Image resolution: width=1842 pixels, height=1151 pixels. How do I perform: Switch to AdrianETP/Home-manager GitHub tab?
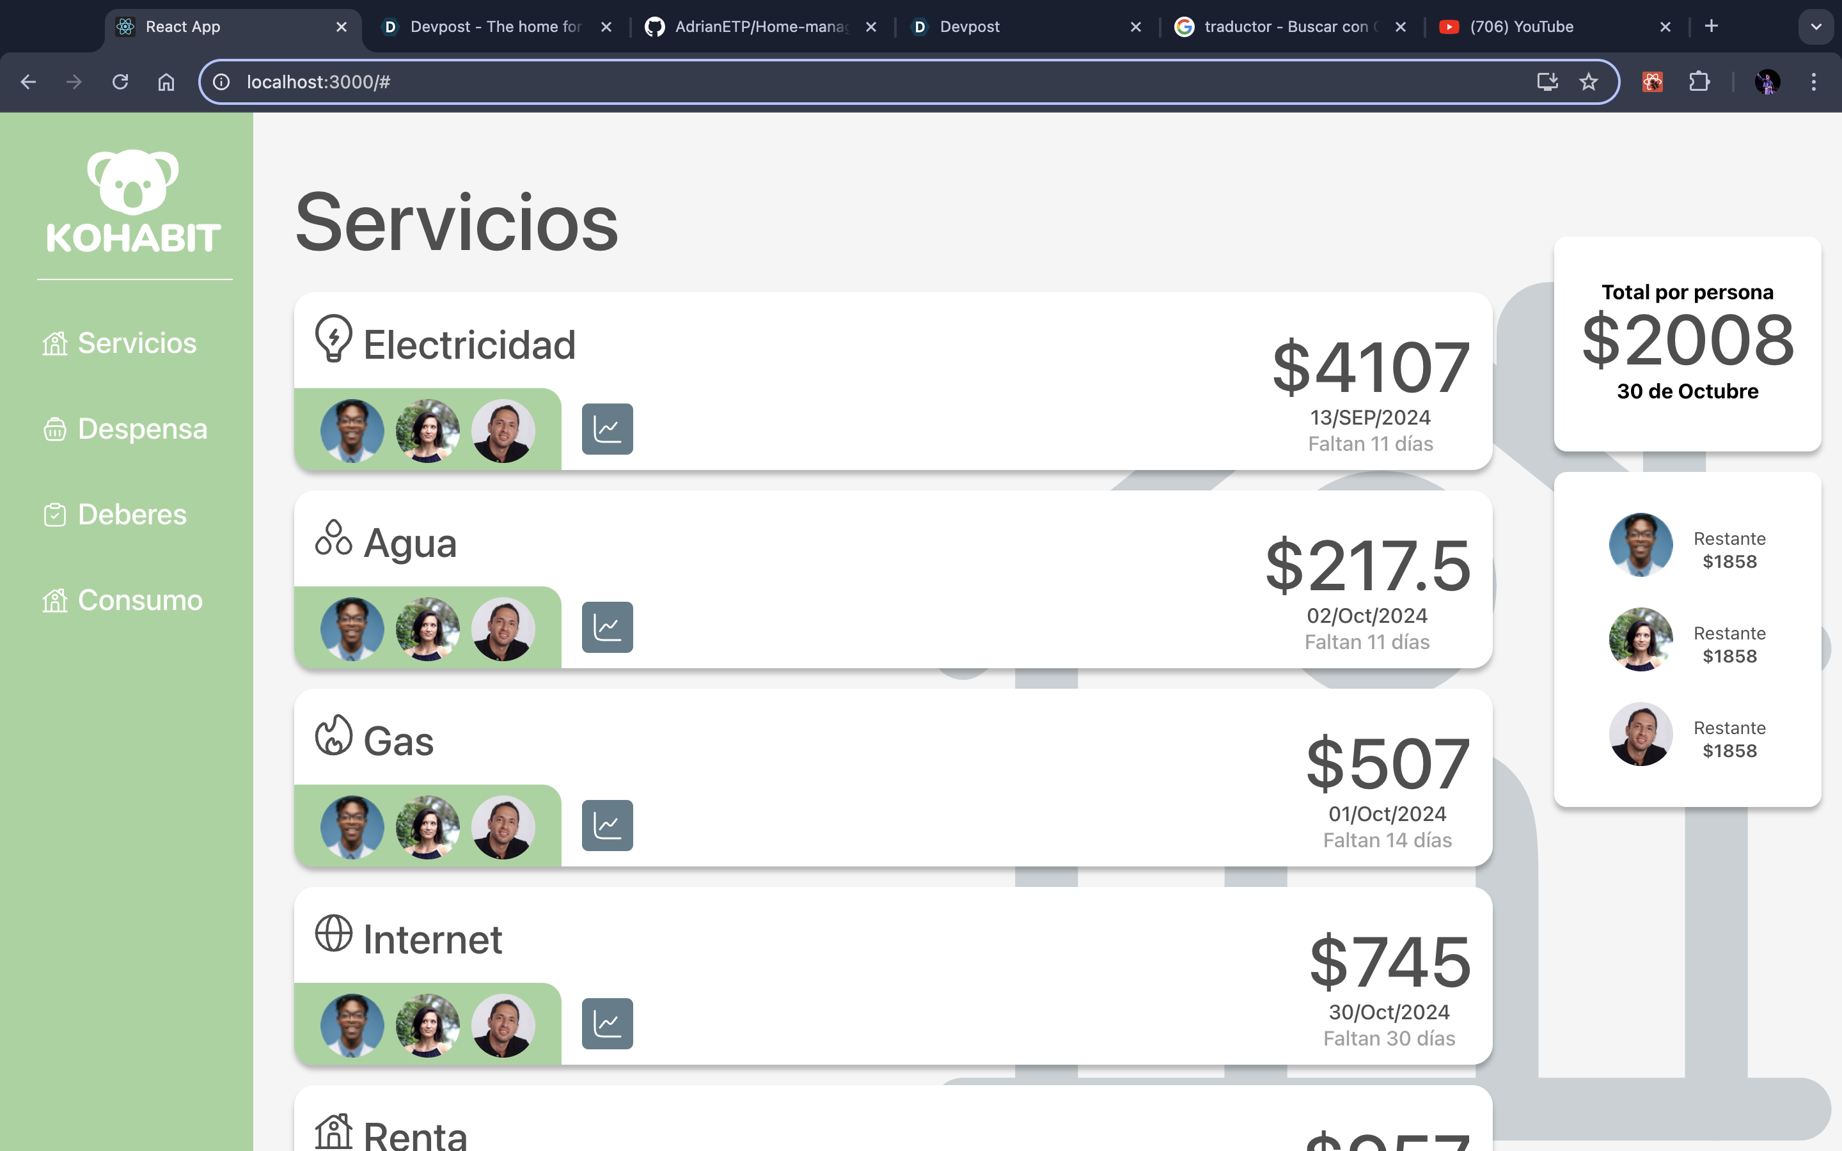(x=760, y=27)
